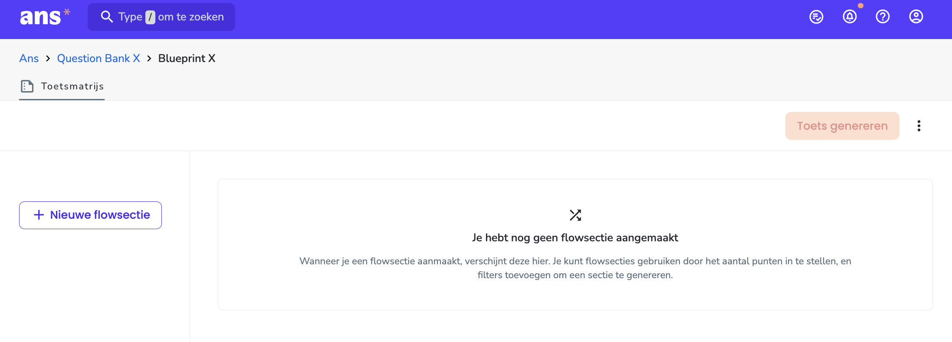Click the Toetsmatrijs document icon
The image size is (952, 342).
[x=27, y=86]
